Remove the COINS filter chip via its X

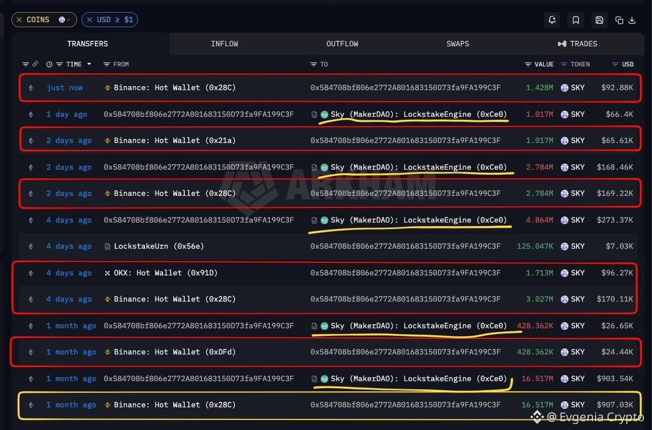19,20
